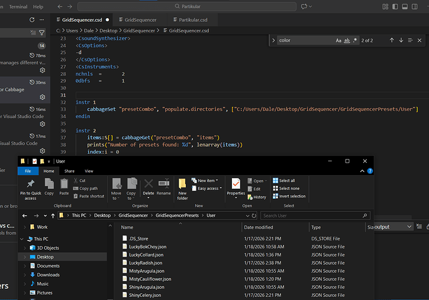Click the Delete icon in Organize group

(x=149, y=184)
